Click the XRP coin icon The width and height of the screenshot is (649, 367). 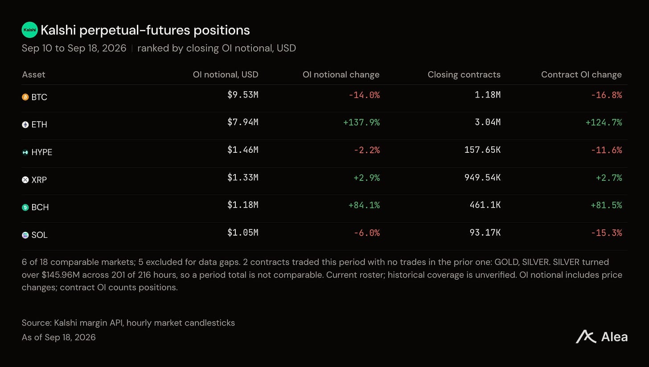(x=25, y=180)
